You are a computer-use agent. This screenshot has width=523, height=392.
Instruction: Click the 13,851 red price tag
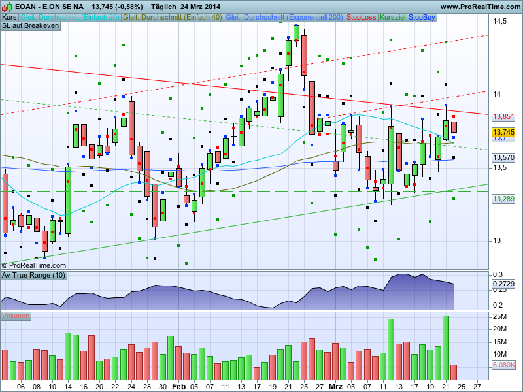coord(503,116)
